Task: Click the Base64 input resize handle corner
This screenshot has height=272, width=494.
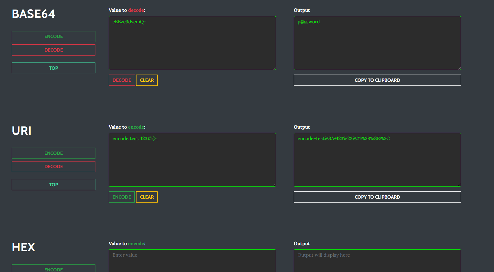Action: click(274, 68)
